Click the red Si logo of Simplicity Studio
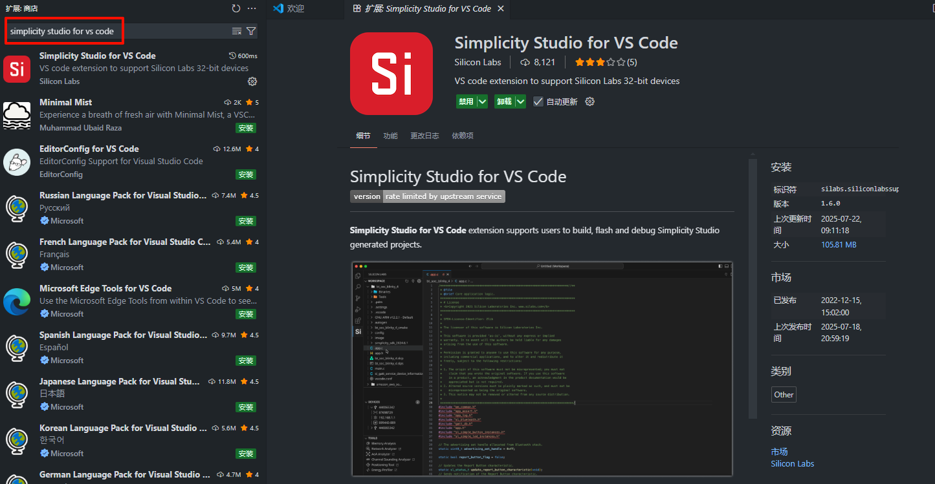 point(391,73)
